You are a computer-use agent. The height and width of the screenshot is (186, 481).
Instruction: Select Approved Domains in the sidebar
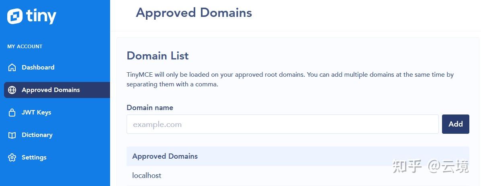pyautogui.click(x=57, y=90)
